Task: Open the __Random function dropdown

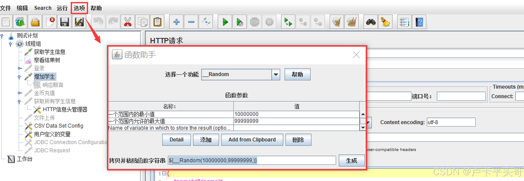Action: coord(276,74)
